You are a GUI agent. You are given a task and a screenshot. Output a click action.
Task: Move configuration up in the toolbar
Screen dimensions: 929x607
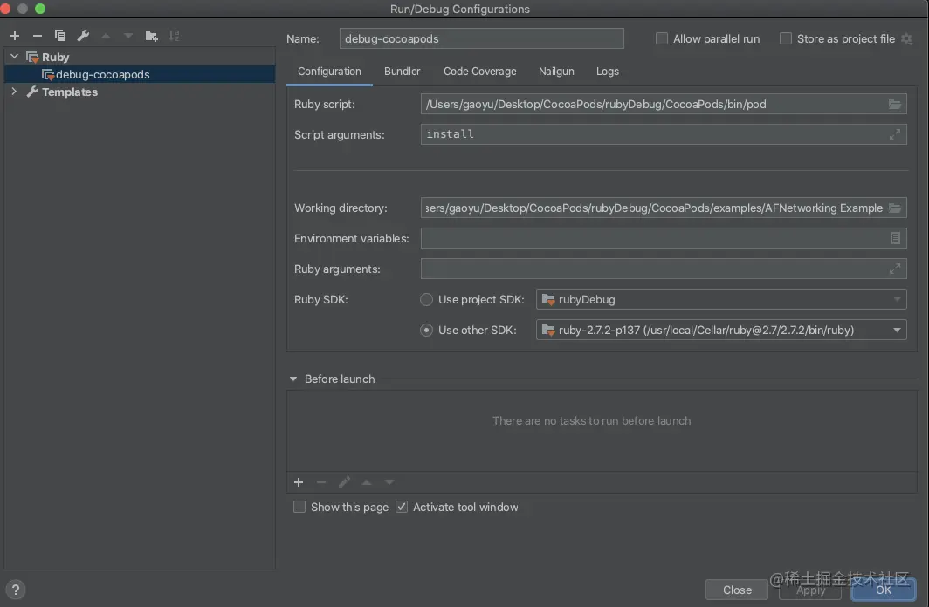(x=106, y=36)
